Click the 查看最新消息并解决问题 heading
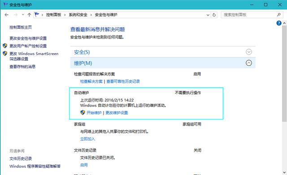Viewport: 287px width, 175px height. (98, 30)
